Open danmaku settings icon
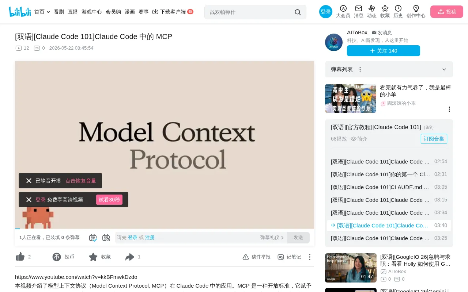This screenshot has height=292, width=468. (x=106, y=238)
